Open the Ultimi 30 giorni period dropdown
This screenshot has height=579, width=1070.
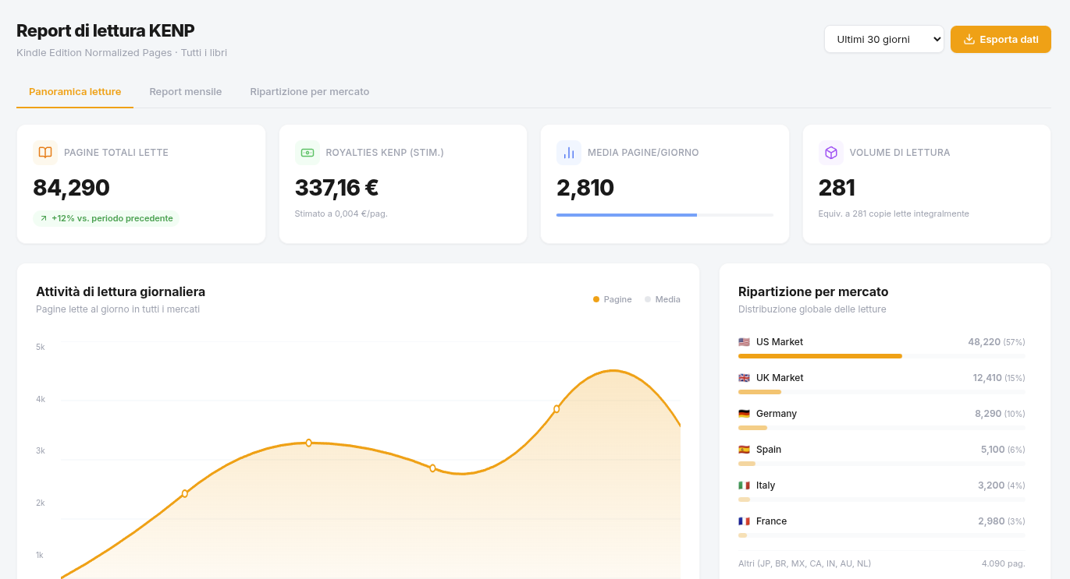tap(883, 39)
